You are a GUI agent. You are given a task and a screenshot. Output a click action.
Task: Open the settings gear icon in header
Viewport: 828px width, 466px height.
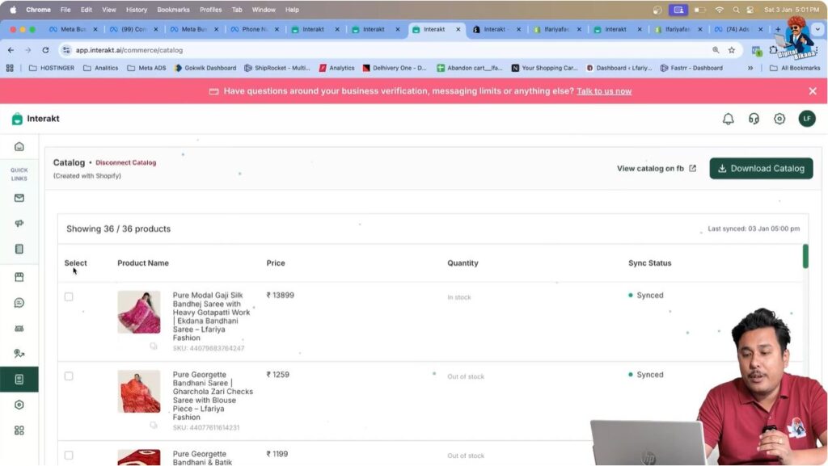click(x=779, y=120)
